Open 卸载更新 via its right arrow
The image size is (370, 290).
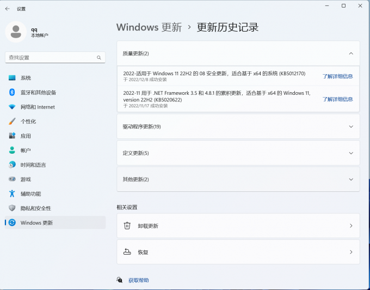tap(351, 226)
